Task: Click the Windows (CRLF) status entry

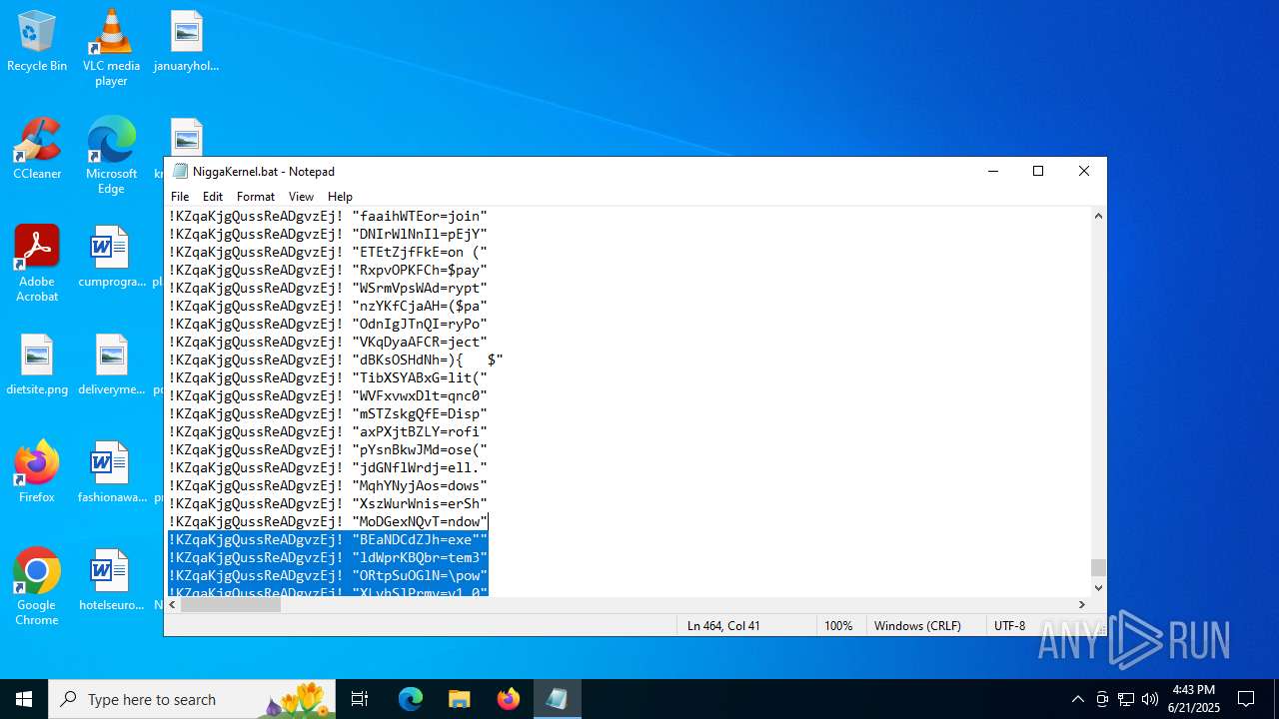Action: [x=925, y=625]
